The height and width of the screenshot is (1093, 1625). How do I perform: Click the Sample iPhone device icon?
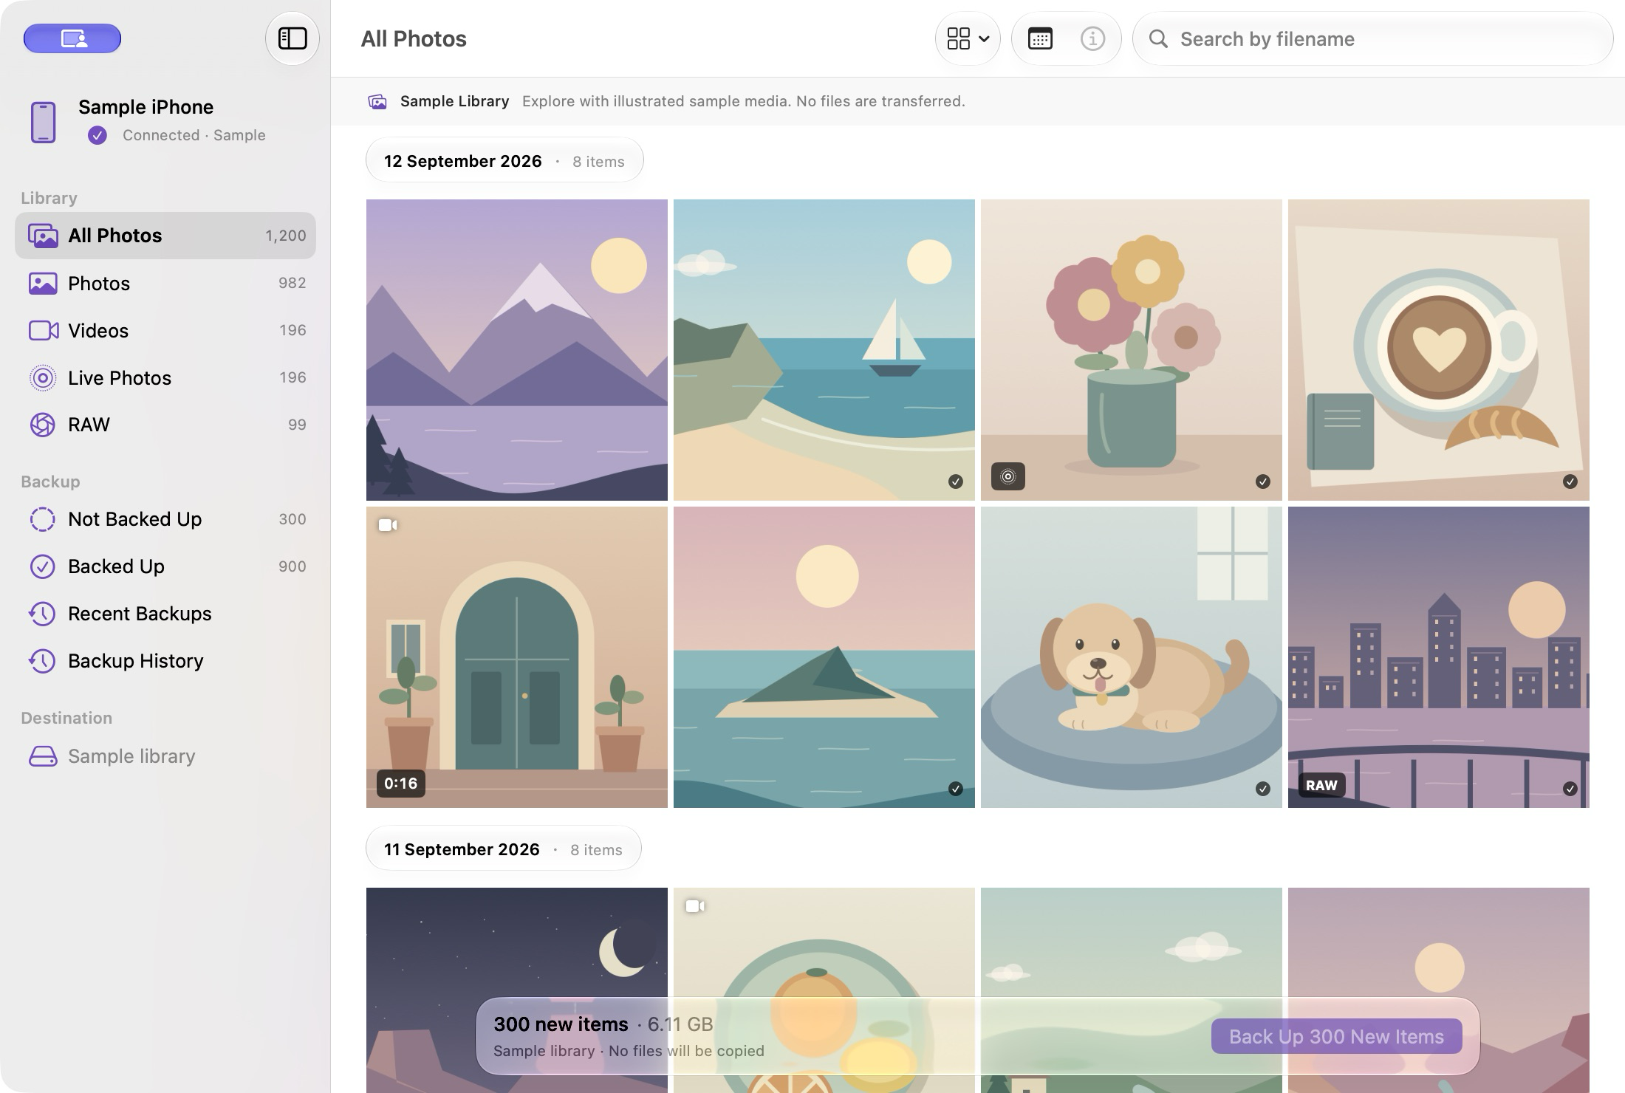coord(44,122)
